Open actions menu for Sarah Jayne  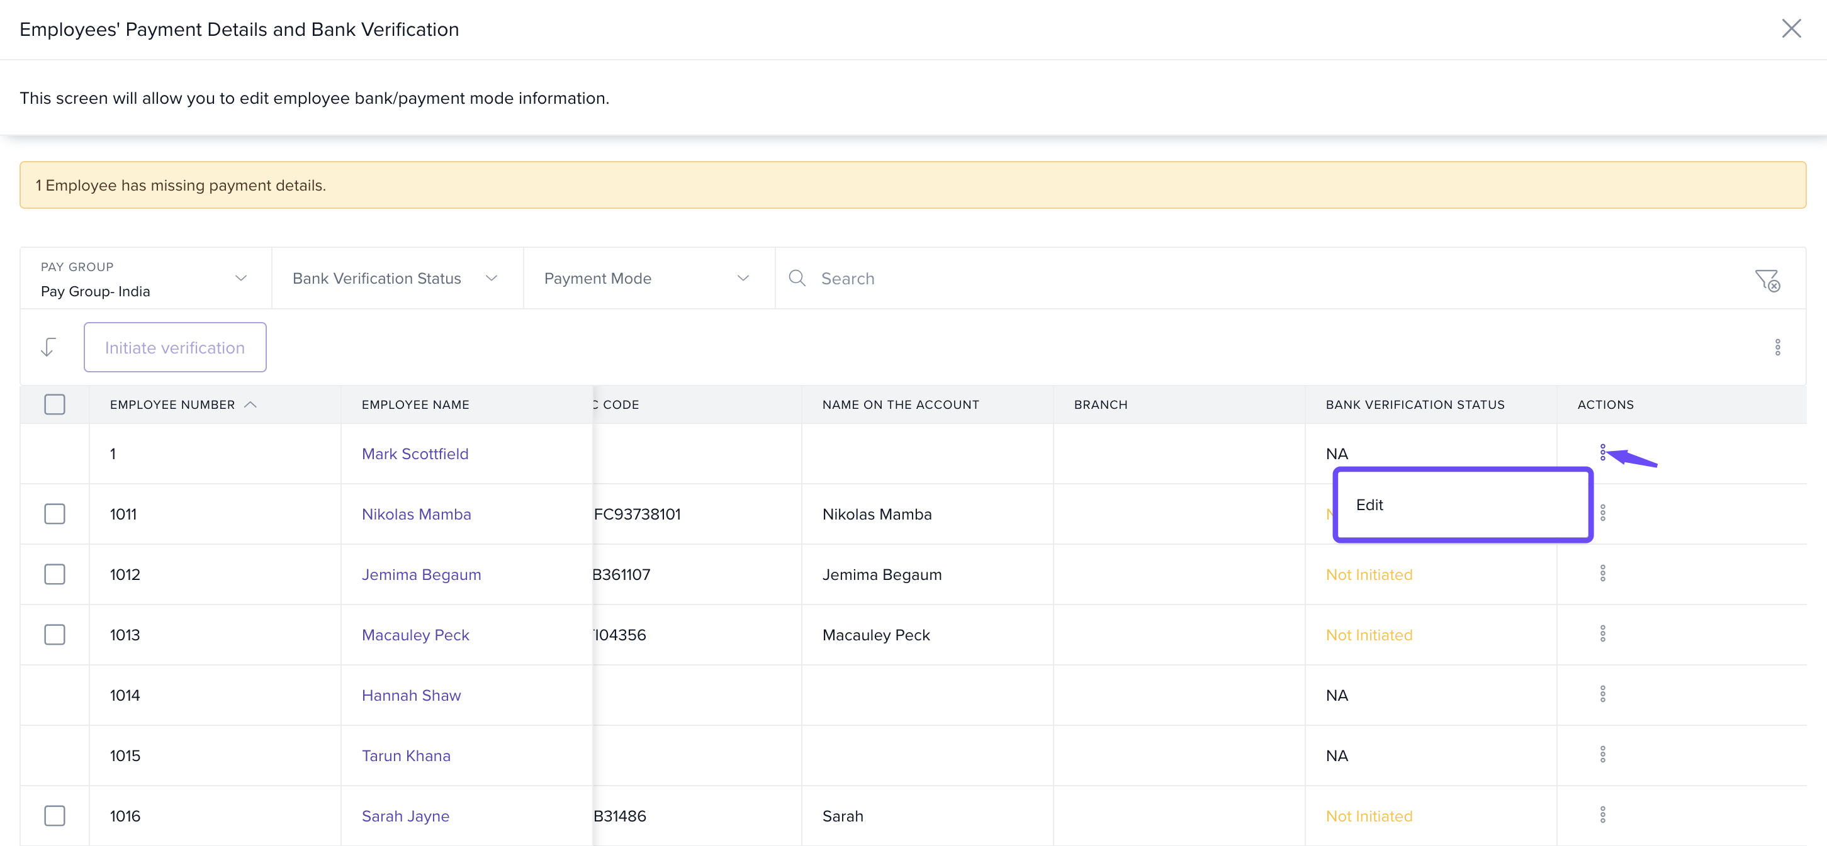coord(1602,814)
